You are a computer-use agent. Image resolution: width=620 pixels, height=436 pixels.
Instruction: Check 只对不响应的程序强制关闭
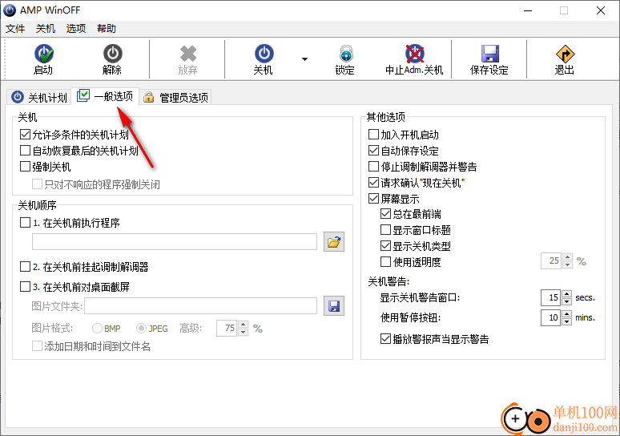[x=37, y=184]
